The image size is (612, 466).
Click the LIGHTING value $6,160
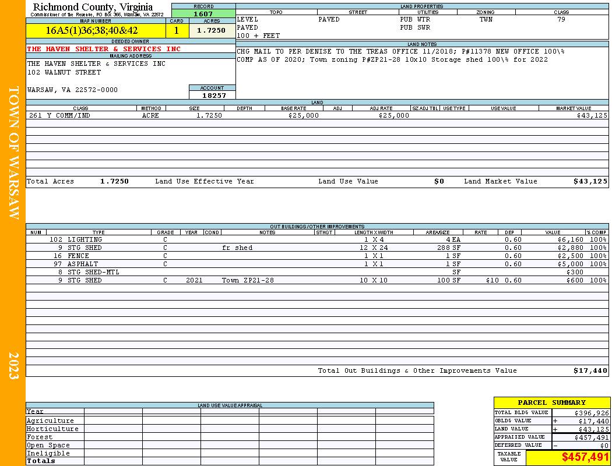point(571,239)
